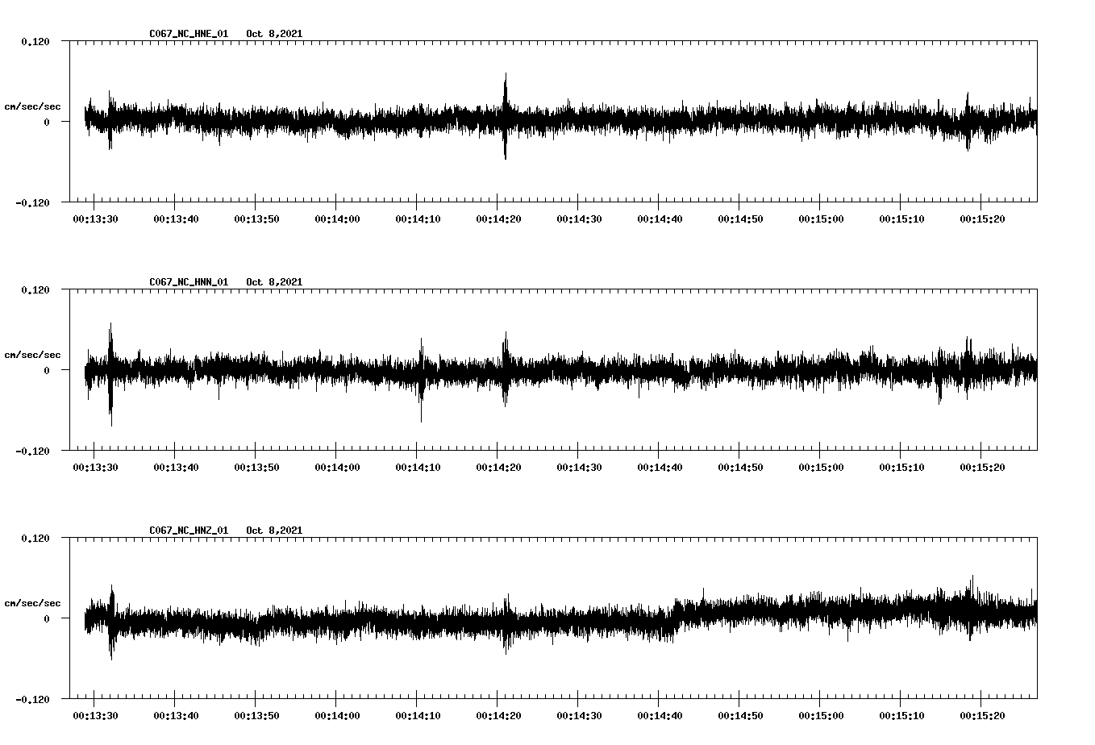Click the 00:15:10 time label under HNZ plot

click(901, 716)
